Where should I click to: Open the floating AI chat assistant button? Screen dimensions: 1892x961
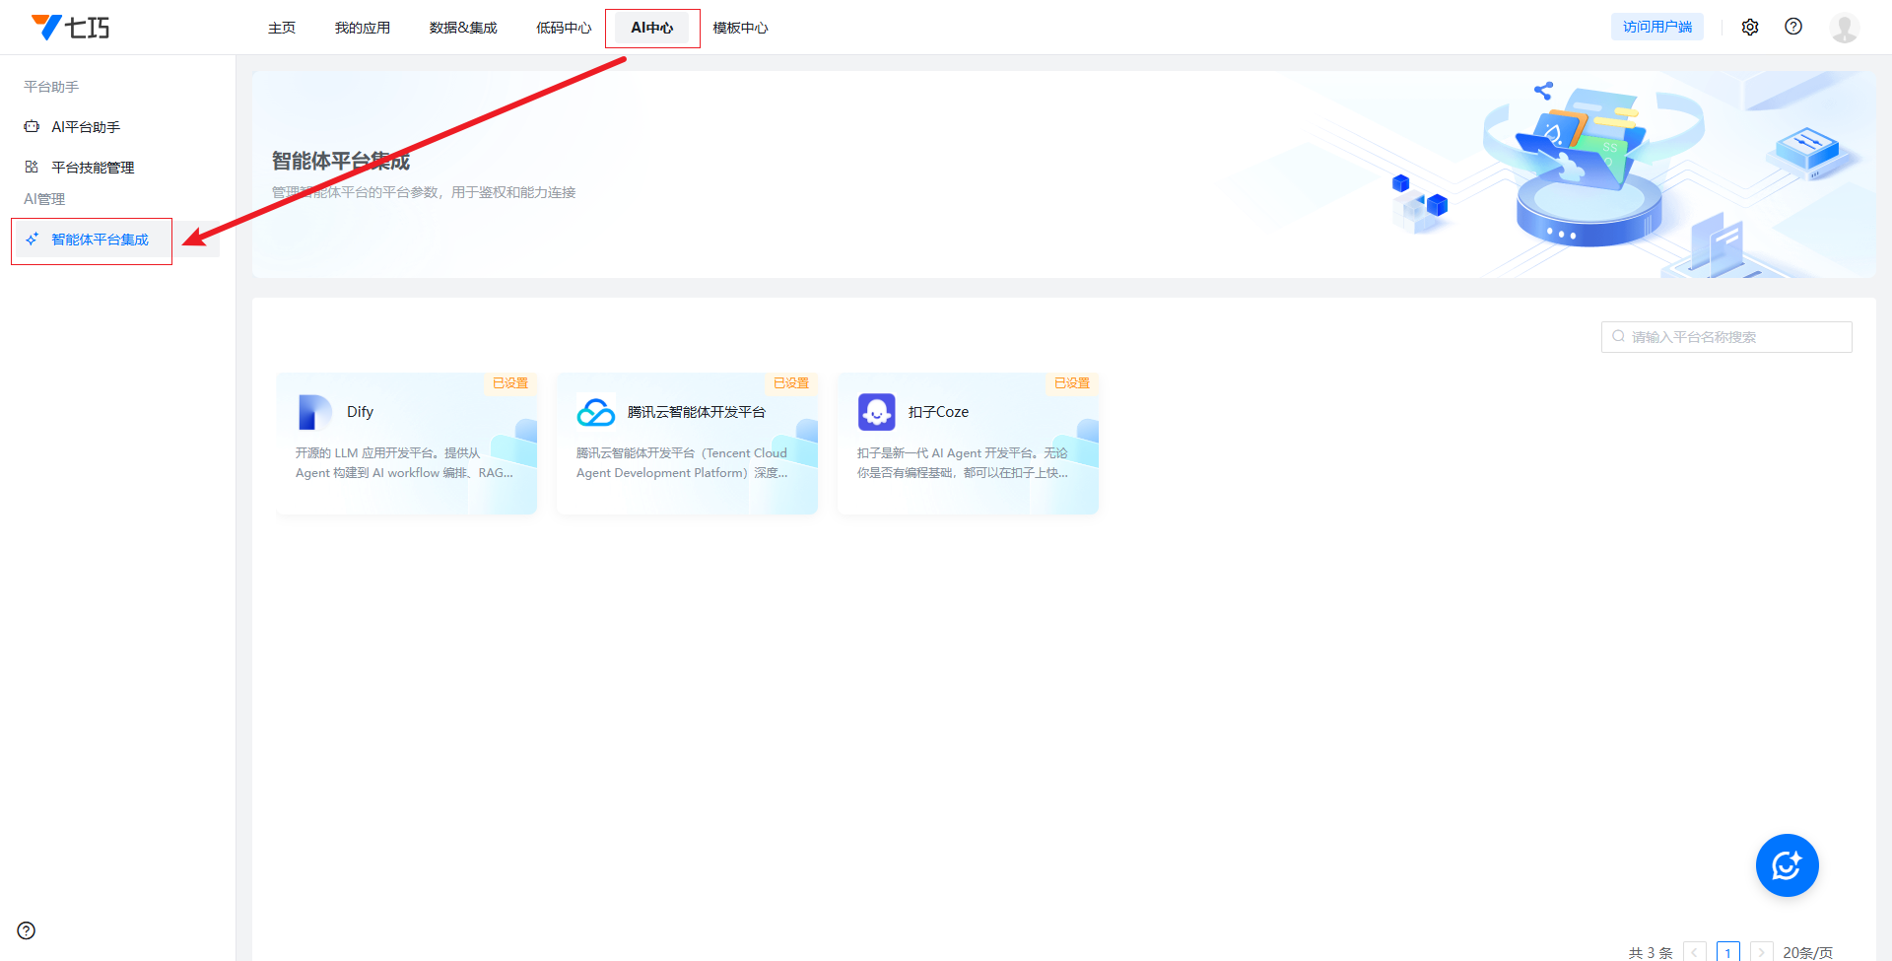[x=1787, y=865]
